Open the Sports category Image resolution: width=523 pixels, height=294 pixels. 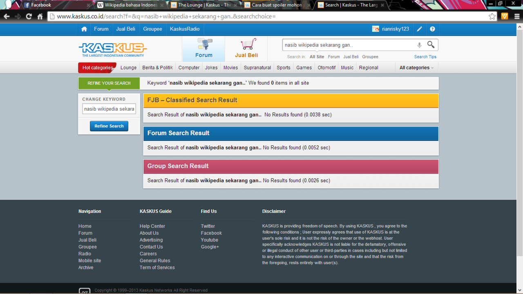pos(283,68)
